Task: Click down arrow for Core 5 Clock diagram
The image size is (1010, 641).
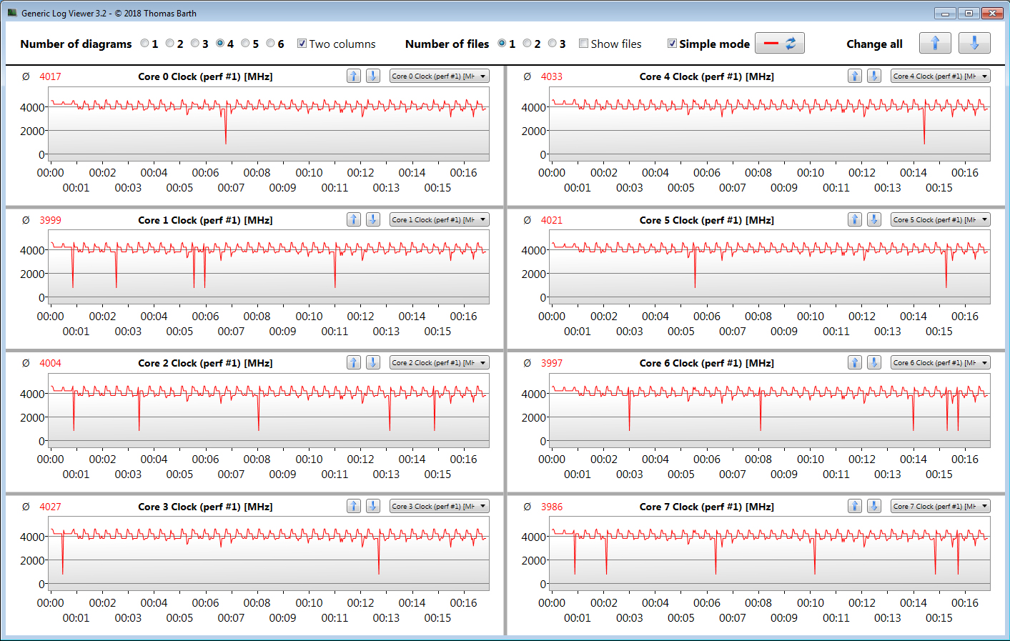Action: click(x=874, y=219)
